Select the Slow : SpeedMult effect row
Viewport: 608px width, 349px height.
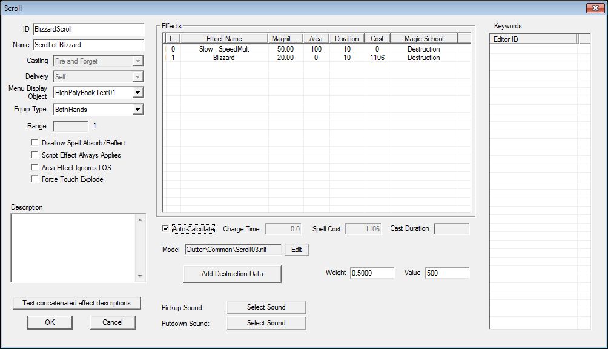point(317,49)
